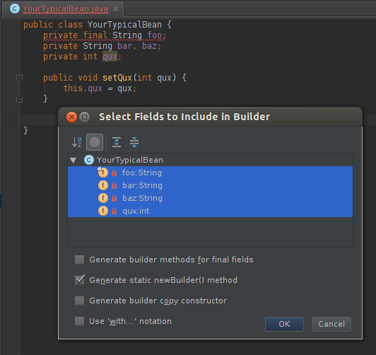The width and height of the screenshot is (376, 355).
Task: Click the fold end marker below setQux
Action: click(x=19, y=99)
